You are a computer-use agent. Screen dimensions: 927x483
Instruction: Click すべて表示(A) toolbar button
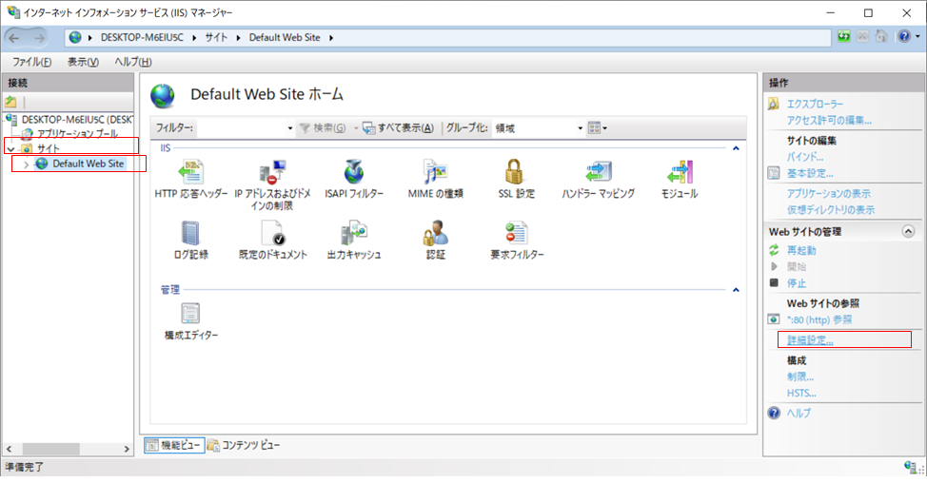[399, 128]
